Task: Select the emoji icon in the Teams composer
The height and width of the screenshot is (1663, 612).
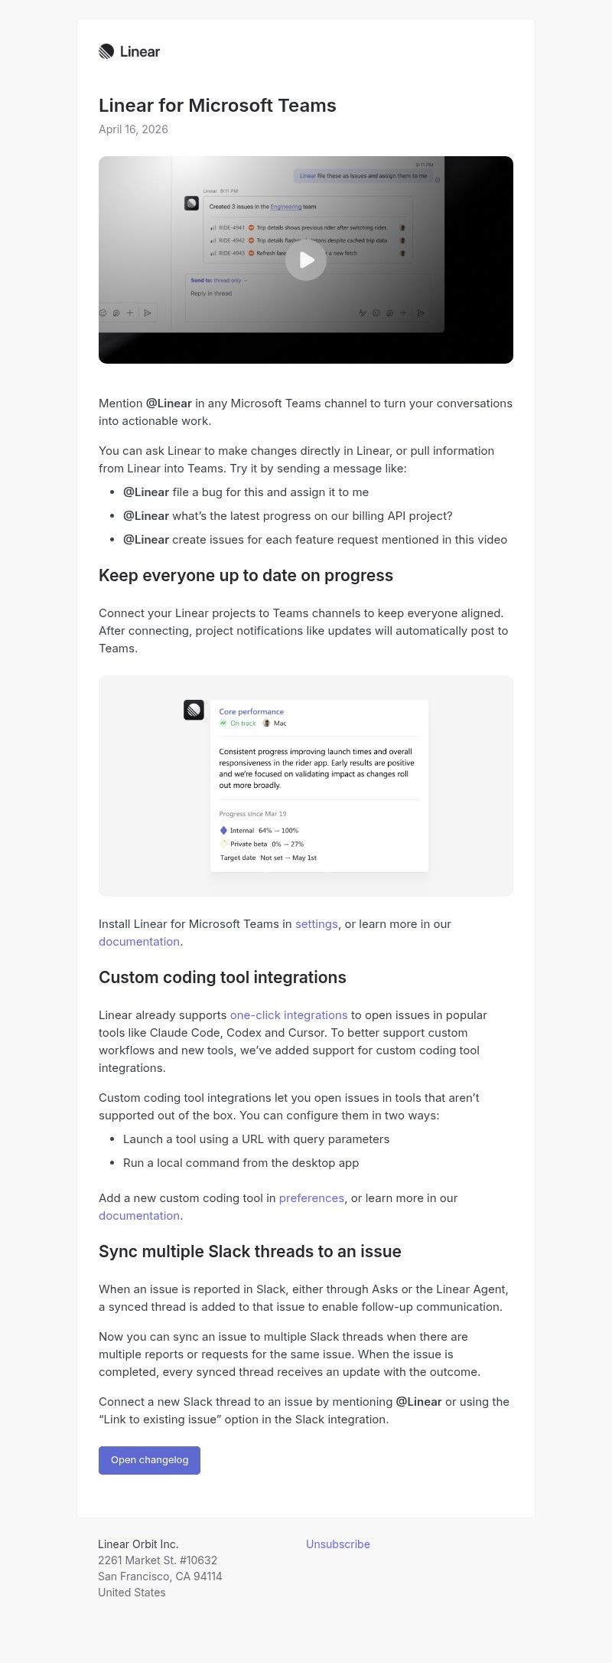Action: tap(376, 313)
